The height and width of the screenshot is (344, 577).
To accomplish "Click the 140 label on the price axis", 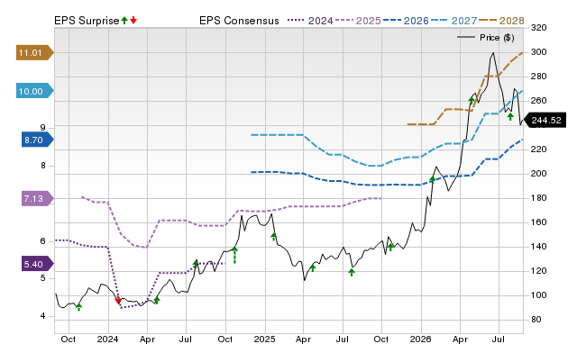I will (538, 246).
